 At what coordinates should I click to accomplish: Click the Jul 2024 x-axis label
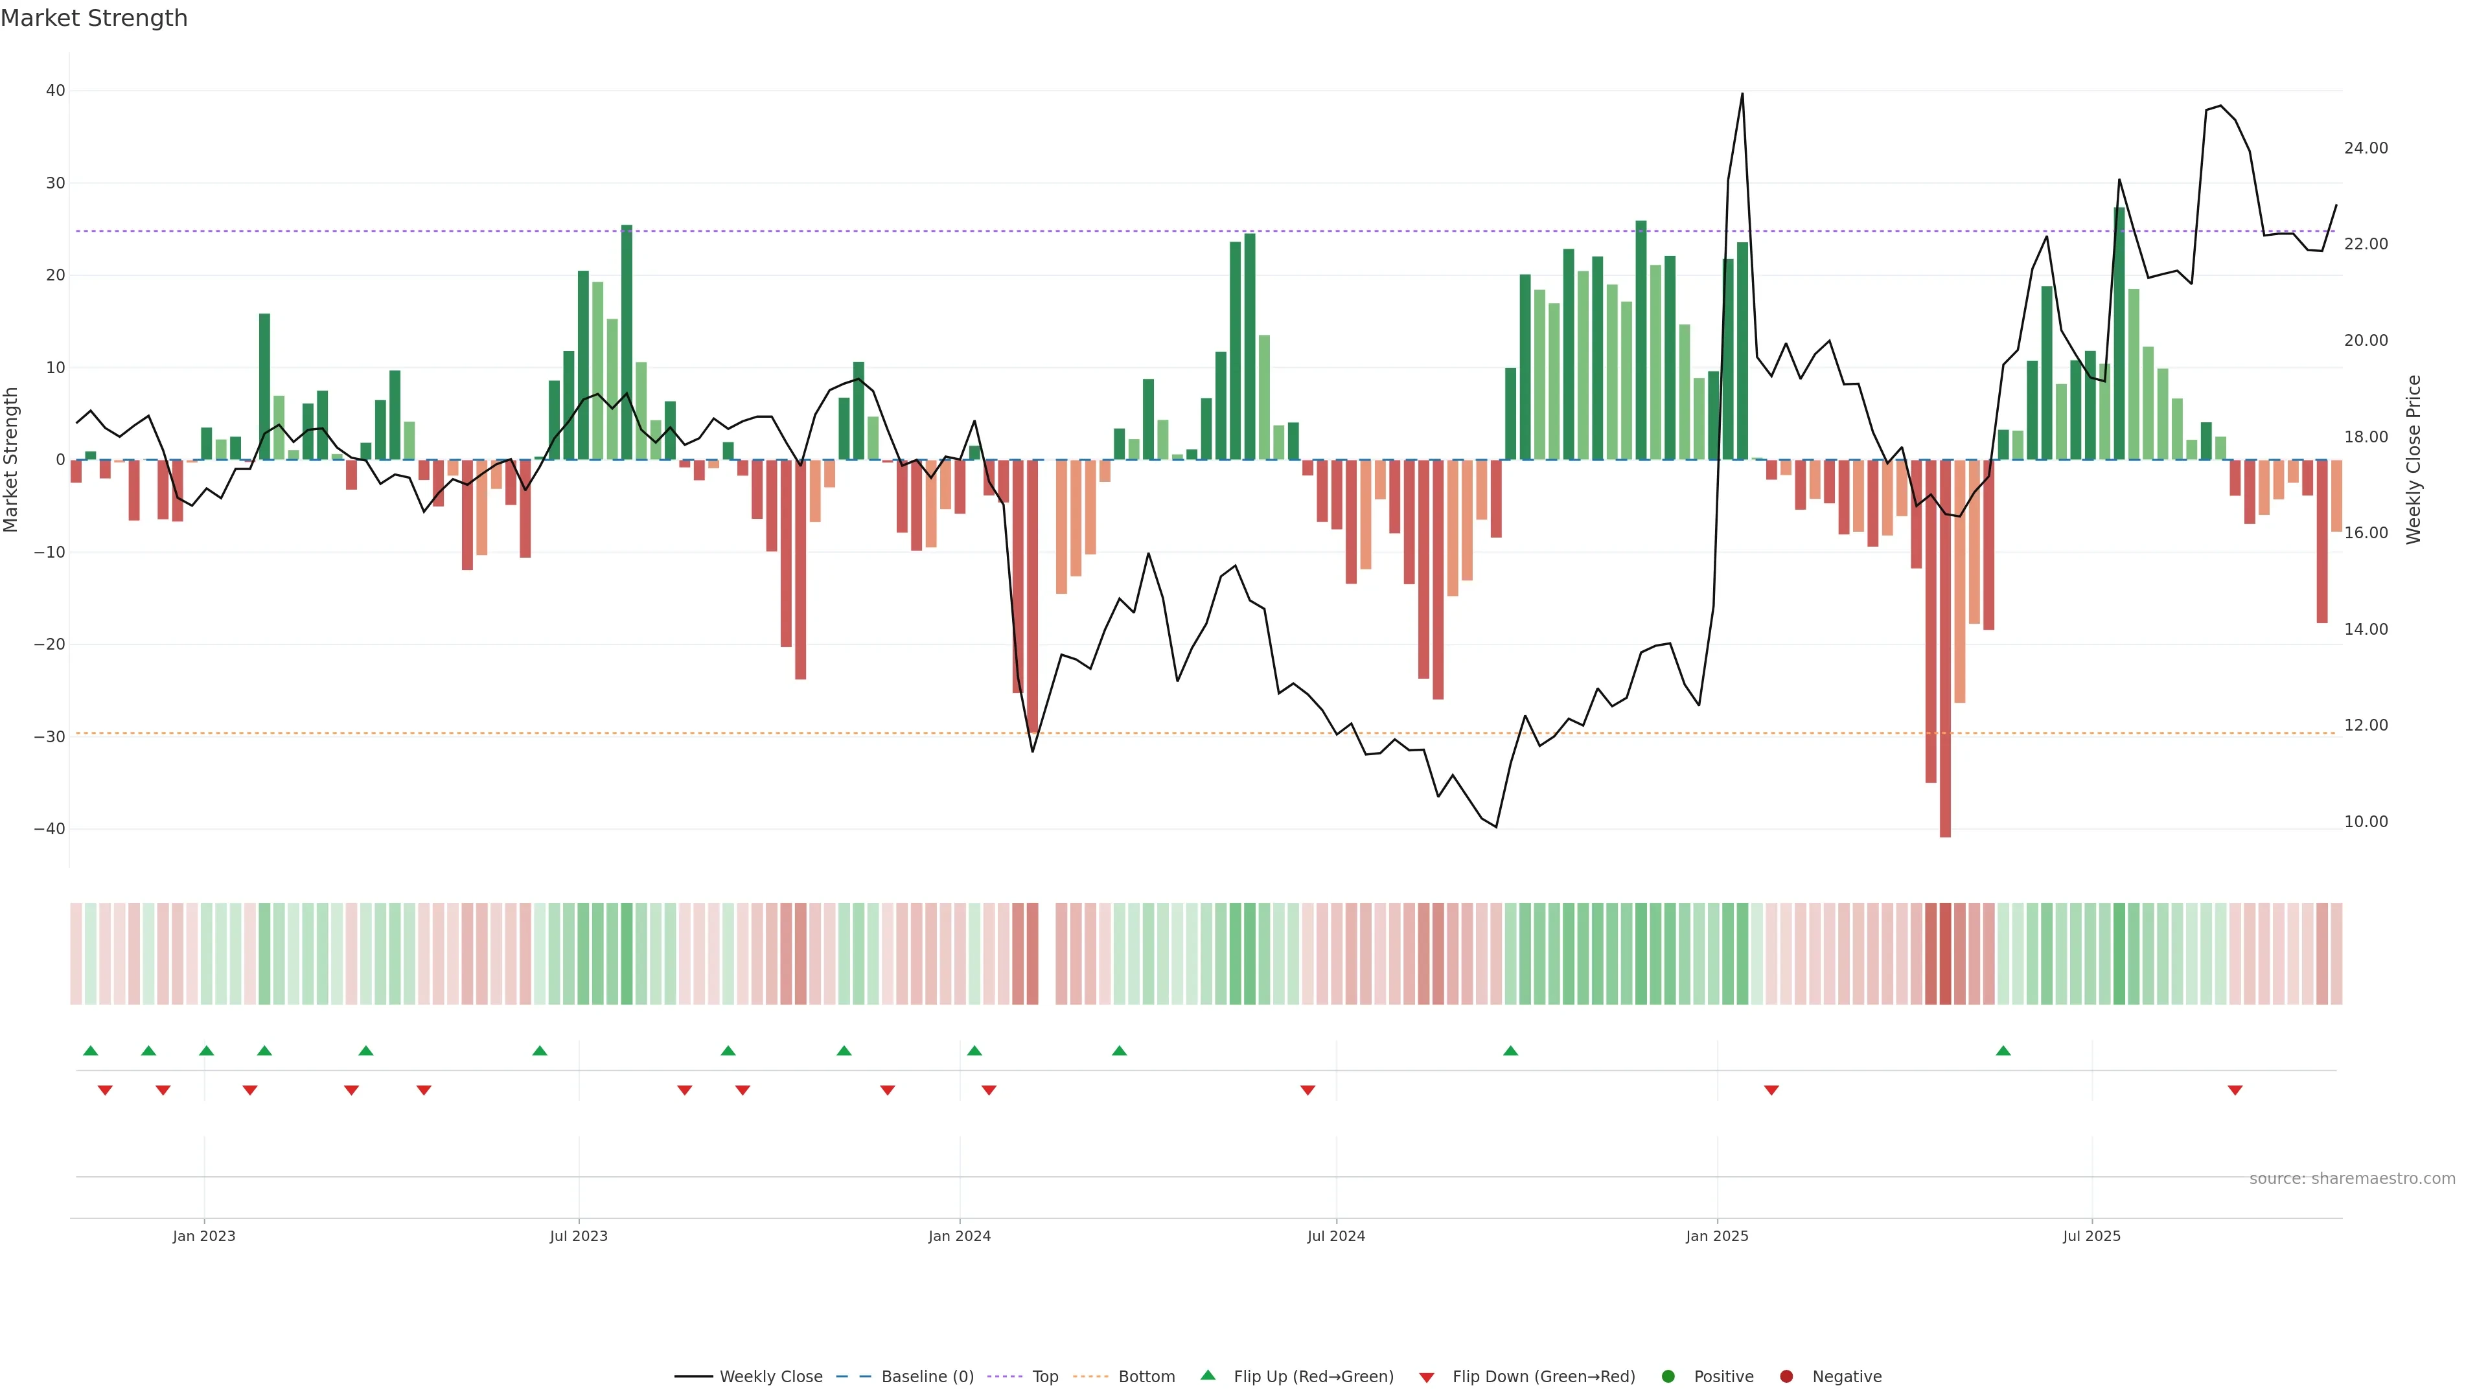coord(1336,1236)
